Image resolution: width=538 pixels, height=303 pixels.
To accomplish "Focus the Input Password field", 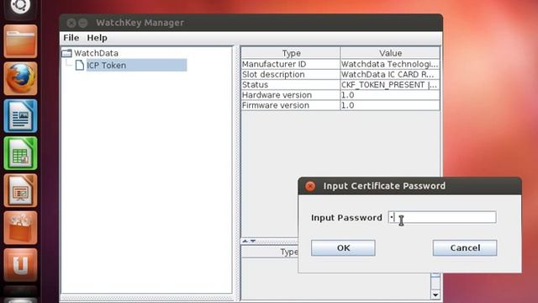I will (x=442, y=217).
